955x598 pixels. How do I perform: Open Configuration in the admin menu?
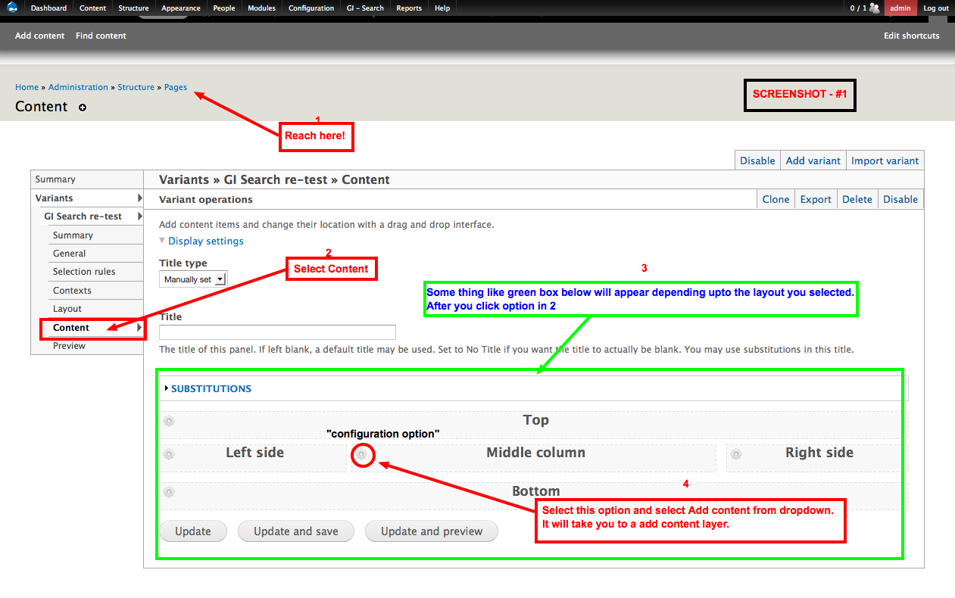tap(311, 8)
